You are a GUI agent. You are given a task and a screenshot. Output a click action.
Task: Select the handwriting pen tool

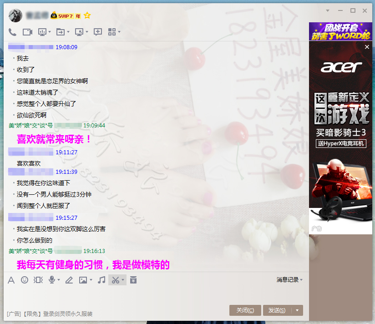pos(69,280)
